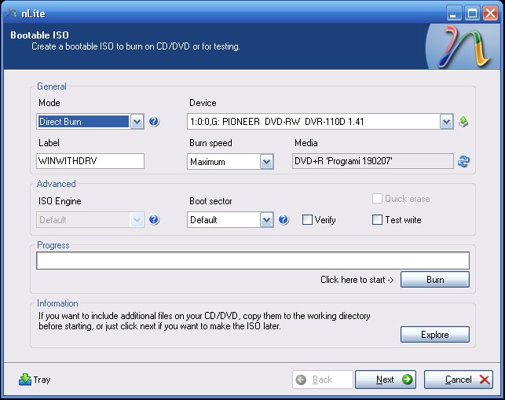Open the Burn speed dropdown set to Maximum
This screenshot has height=400, width=505.
point(230,161)
